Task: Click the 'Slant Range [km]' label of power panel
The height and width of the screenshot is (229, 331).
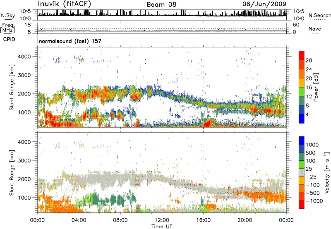Action: pos(11,87)
